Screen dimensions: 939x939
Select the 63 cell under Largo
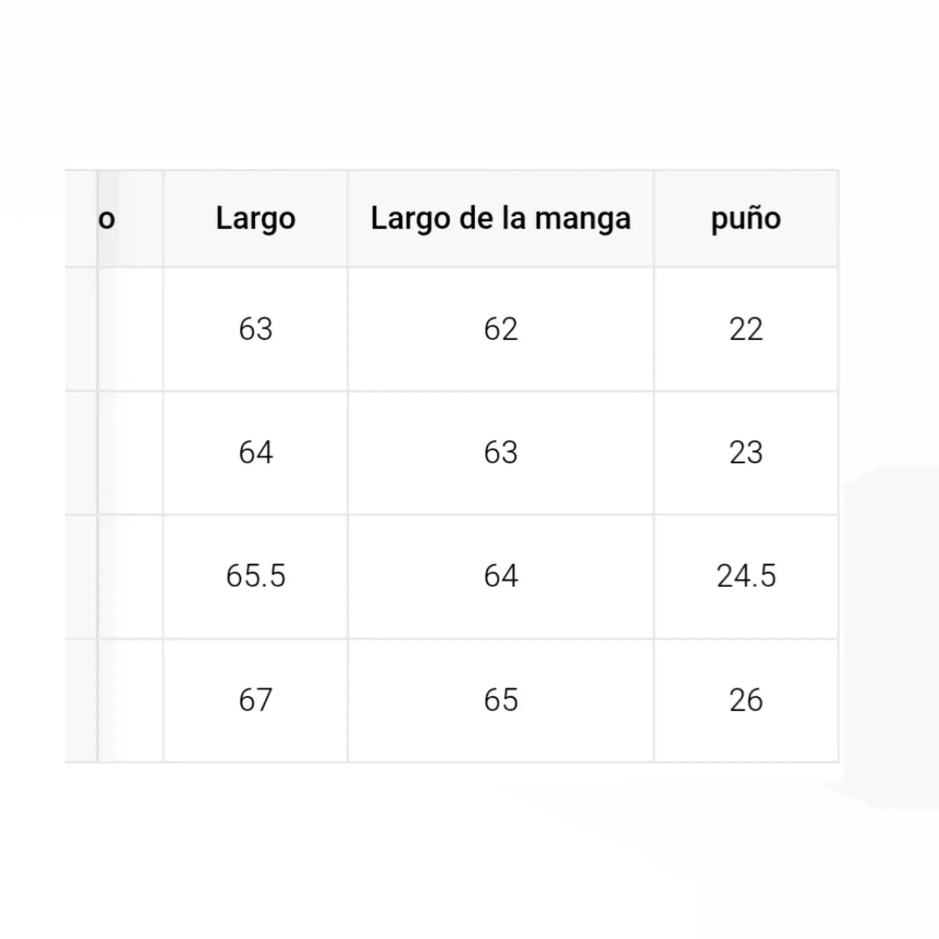[255, 329]
